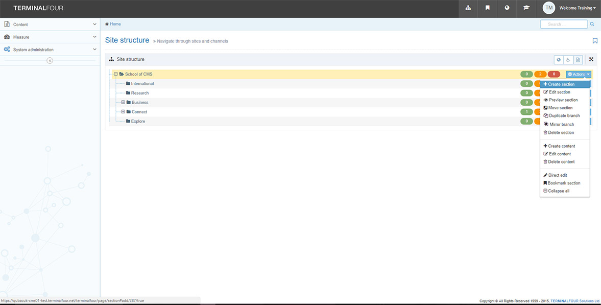
Task: Click Collapse all in the Actions menu
Action: tap(559, 191)
